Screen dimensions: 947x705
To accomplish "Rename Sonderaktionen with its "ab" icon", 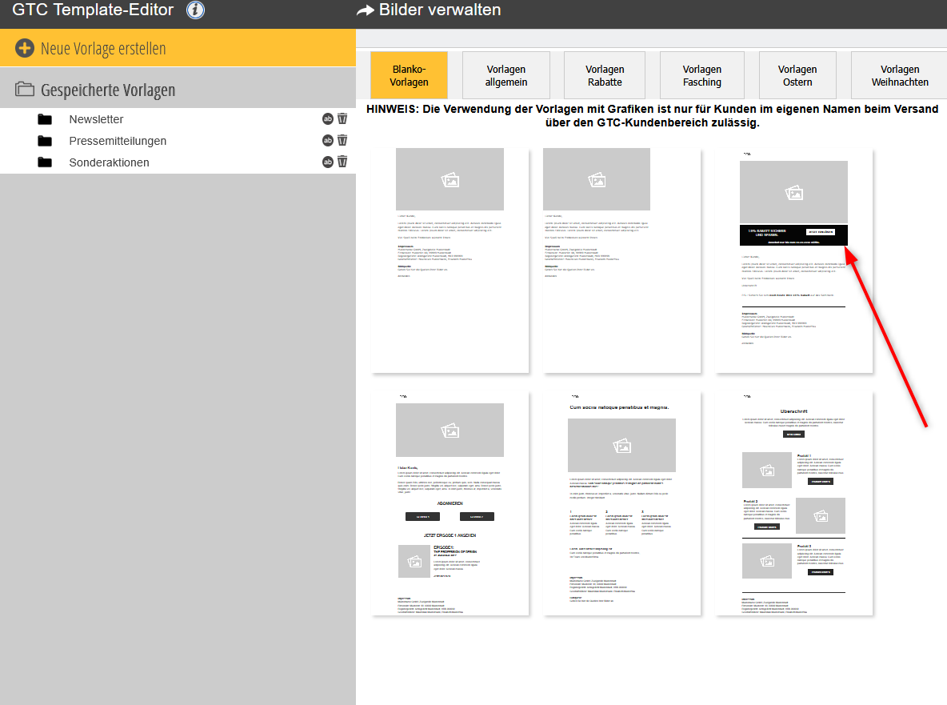I will [328, 162].
